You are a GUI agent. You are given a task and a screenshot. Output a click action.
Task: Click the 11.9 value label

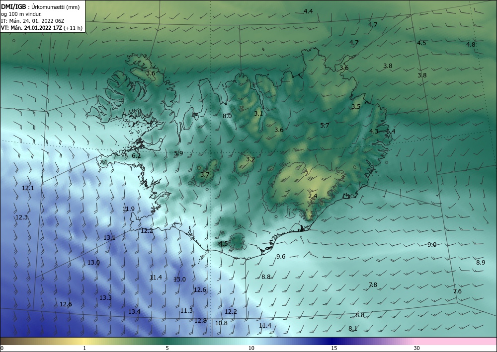pyautogui.click(x=128, y=209)
